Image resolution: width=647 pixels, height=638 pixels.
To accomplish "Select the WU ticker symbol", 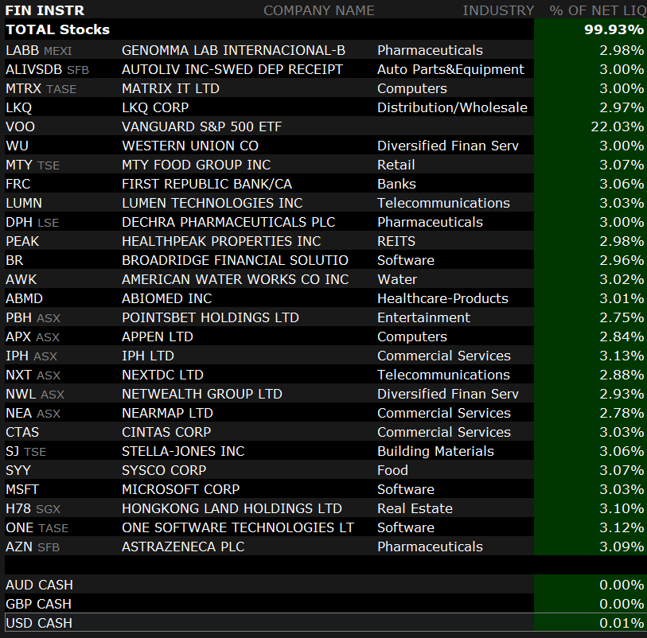I will click(17, 146).
